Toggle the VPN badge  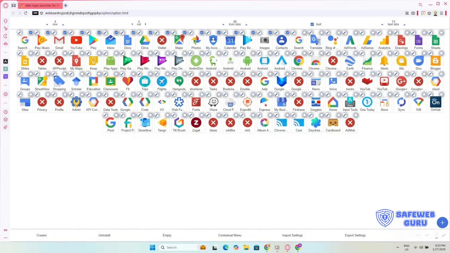tap(35, 13)
